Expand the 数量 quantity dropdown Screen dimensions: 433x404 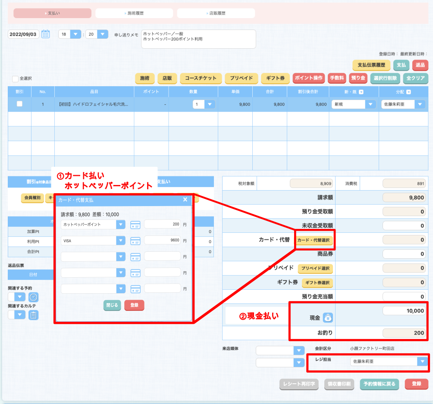pos(209,104)
